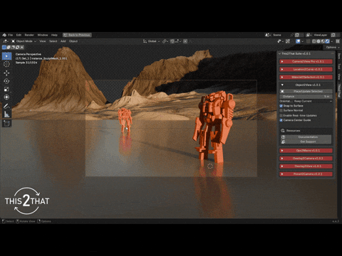
Task: Pick the Annotate pencil tool
Action: pos(6,107)
